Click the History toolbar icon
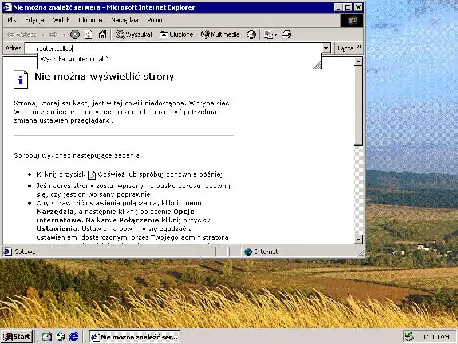 click(251, 34)
